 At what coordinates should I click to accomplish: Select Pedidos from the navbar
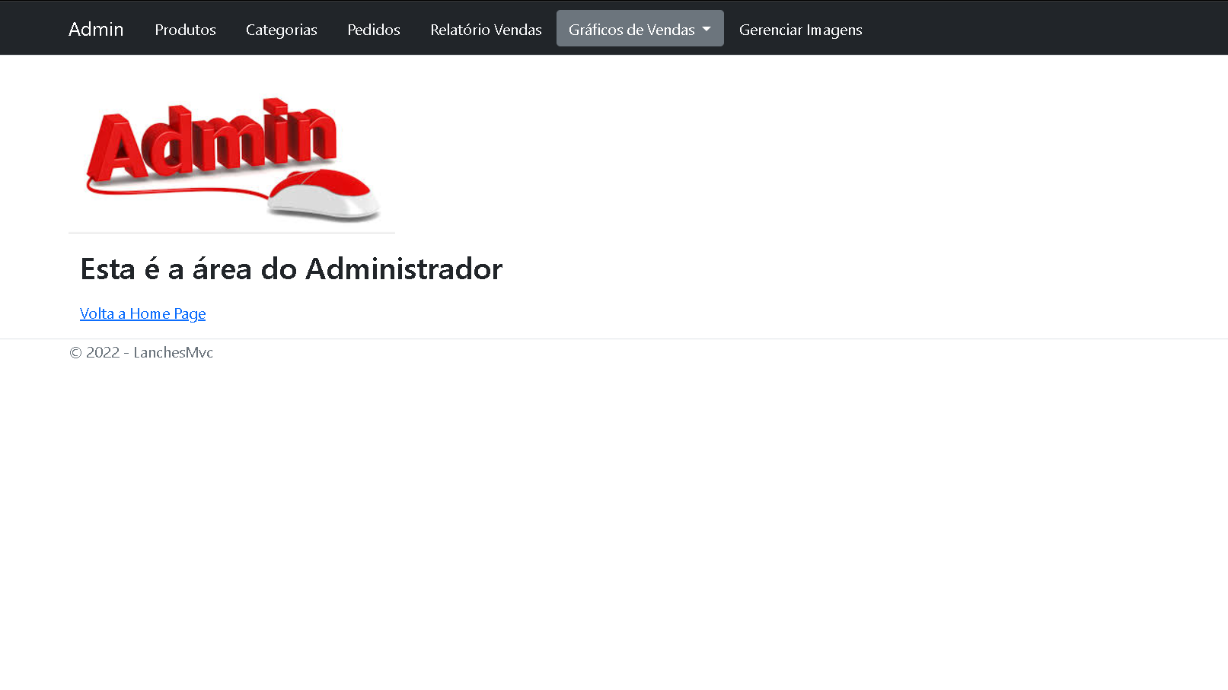(373, 30)
